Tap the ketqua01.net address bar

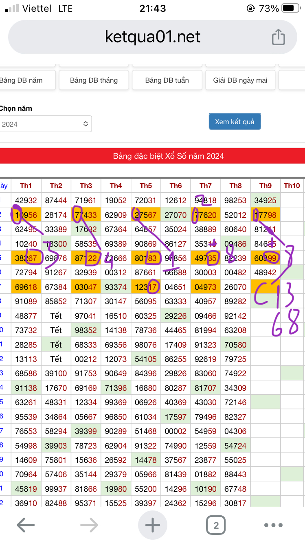pos(153,37)
